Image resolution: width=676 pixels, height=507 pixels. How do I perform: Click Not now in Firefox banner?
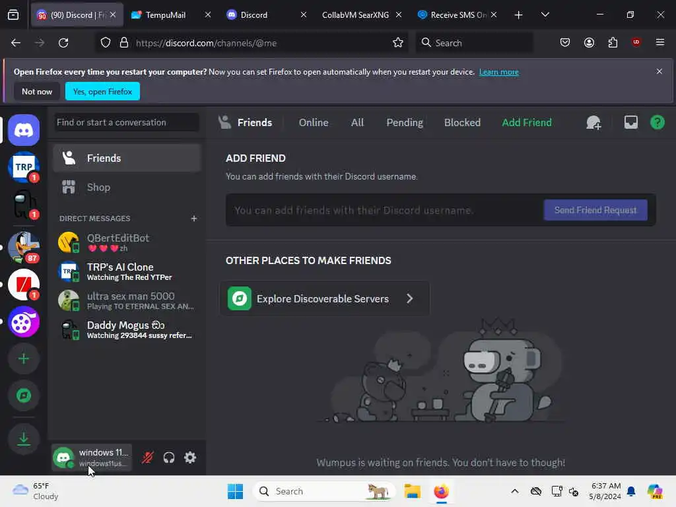point(37,91)
